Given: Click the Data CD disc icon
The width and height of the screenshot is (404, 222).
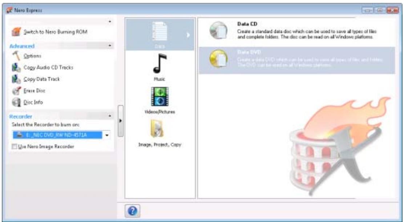Looking at the screenshot, I should point(218,30).
